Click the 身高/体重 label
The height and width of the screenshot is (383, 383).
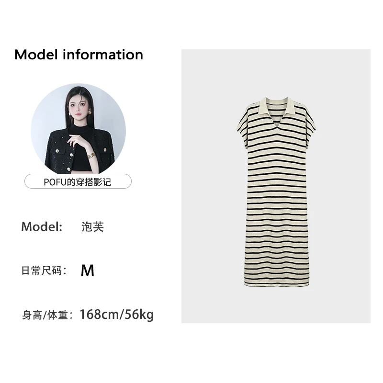pyautogui.click(x=47, y=315)
